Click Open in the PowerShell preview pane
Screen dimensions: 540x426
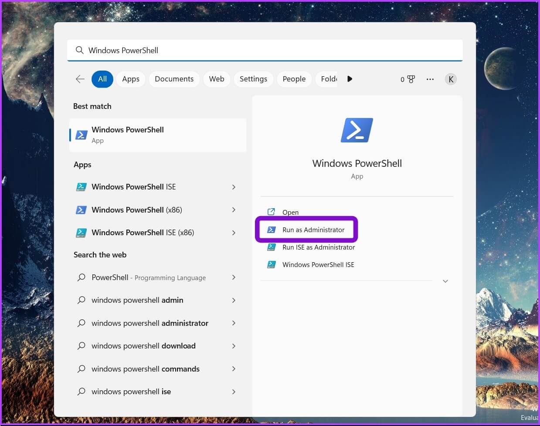pyautogui.click(x=290, y=212)
